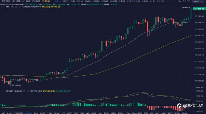
Task: Click the 21500 high price marker
Action: pos(186,7)
